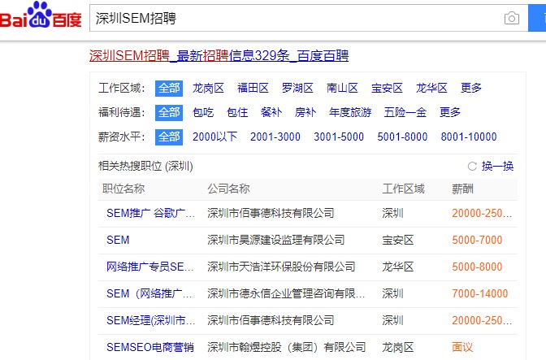Filter benefits by 餐补
546x360 pixels.
click(271, 113)
